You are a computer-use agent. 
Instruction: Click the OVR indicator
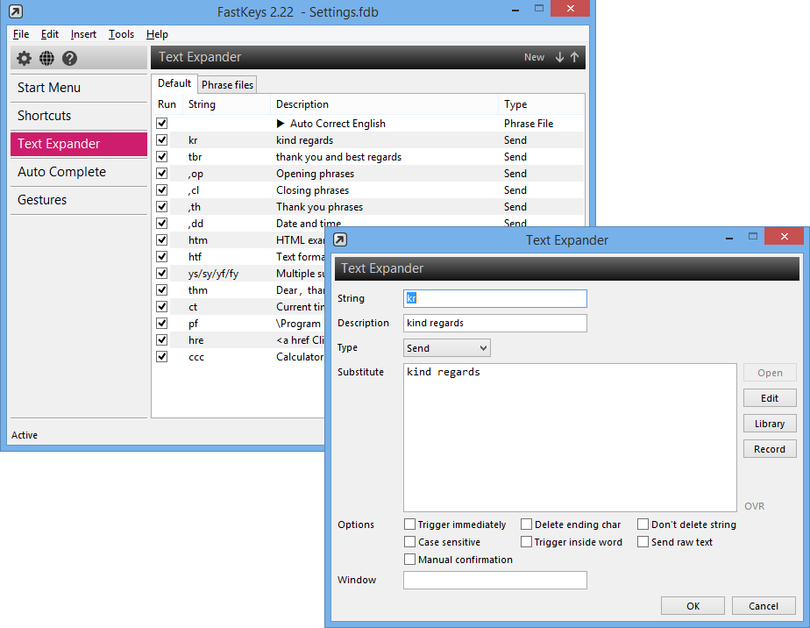coord(754,506)
